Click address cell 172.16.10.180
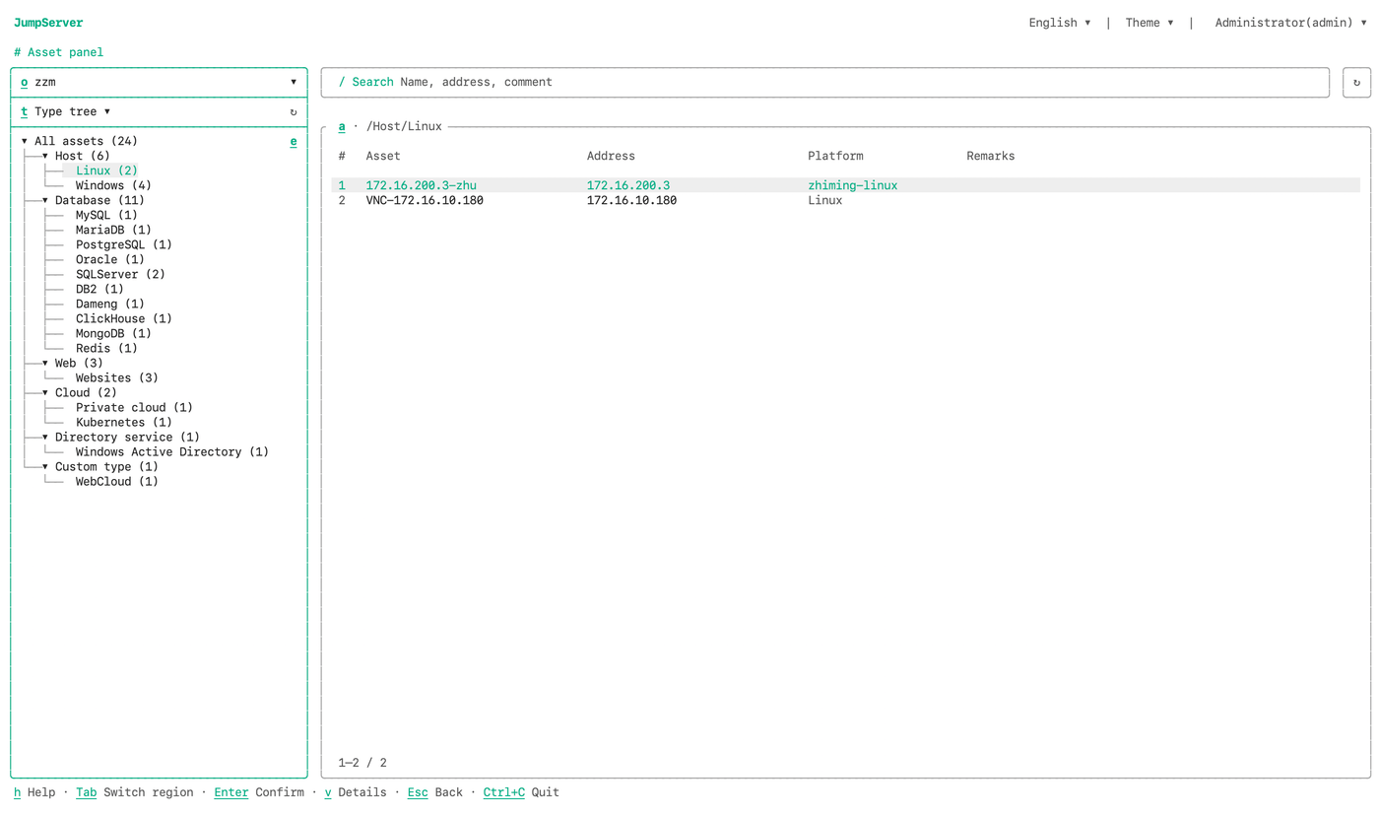Image resolution: width=1379 pixels, height=816 pixels. point(631,201)
